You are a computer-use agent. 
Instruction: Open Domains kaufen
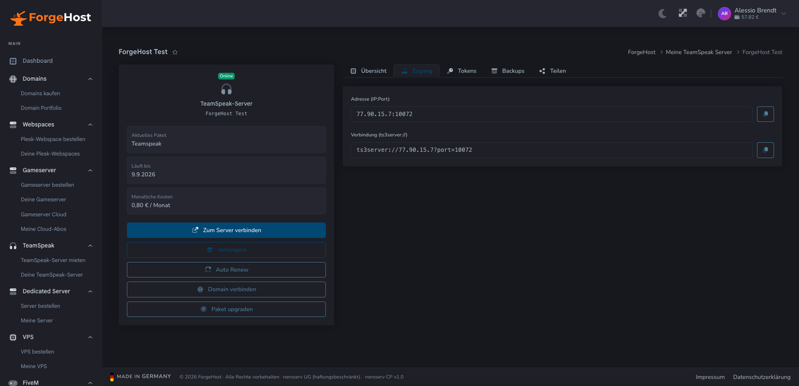[40, 94]
